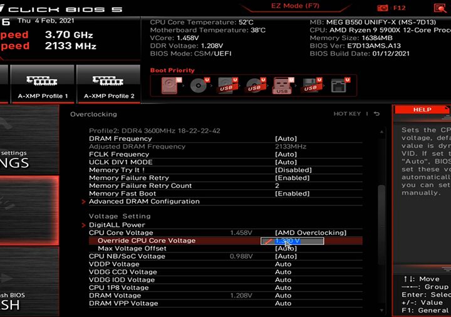Click the 2133 MHz DDR speed value

point(70,46)
